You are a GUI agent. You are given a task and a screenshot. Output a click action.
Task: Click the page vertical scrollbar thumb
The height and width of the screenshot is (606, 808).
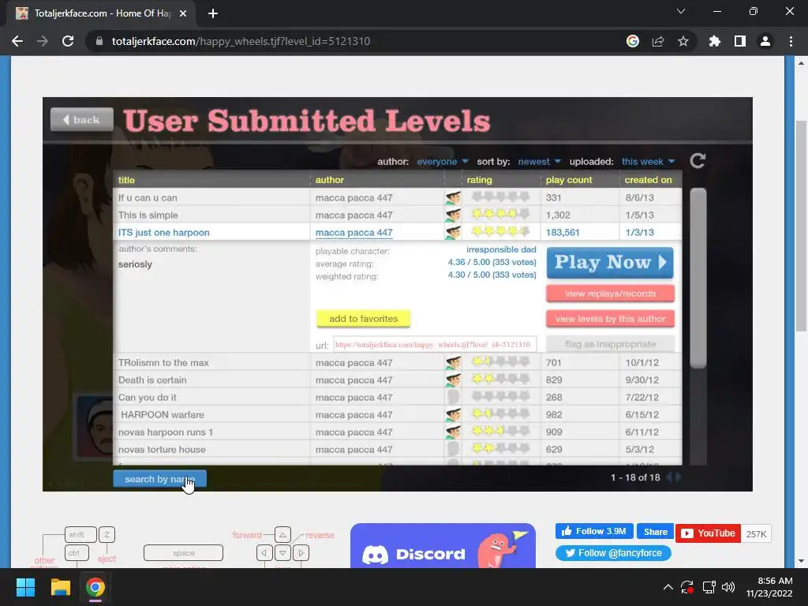pos(801,226)
